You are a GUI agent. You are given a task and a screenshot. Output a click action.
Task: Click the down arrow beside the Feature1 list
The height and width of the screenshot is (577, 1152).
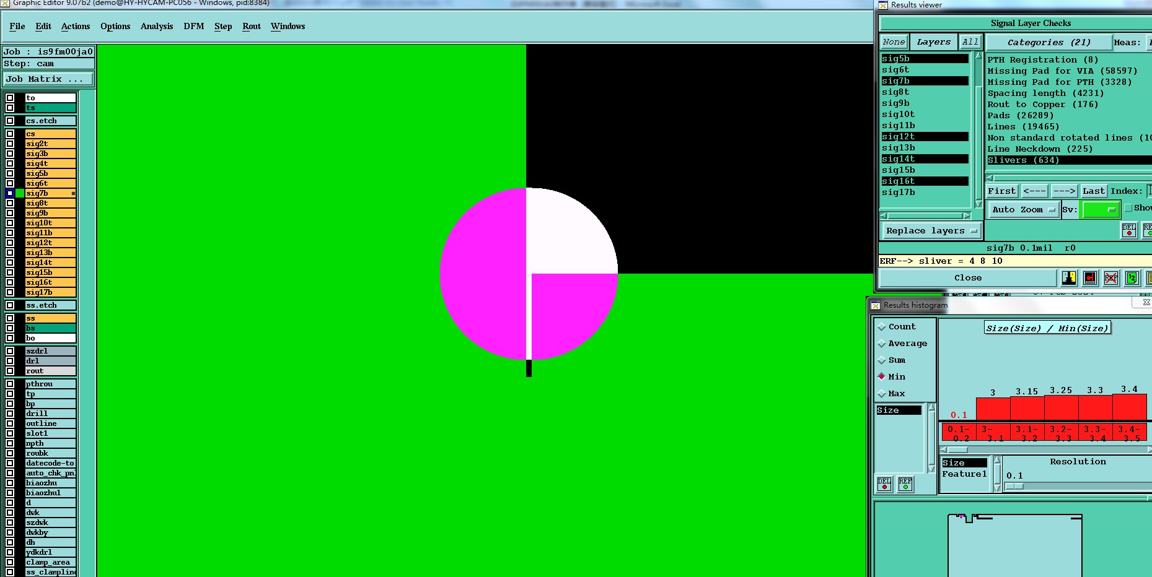[x=997, y=488]
